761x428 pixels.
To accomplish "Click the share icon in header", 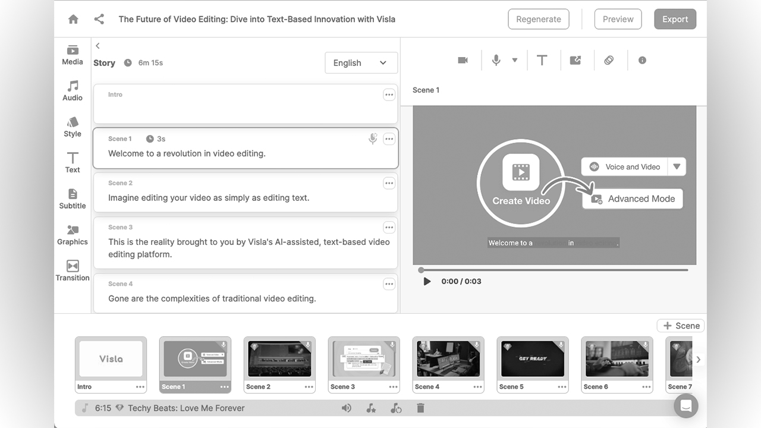I will pos(99,19).
